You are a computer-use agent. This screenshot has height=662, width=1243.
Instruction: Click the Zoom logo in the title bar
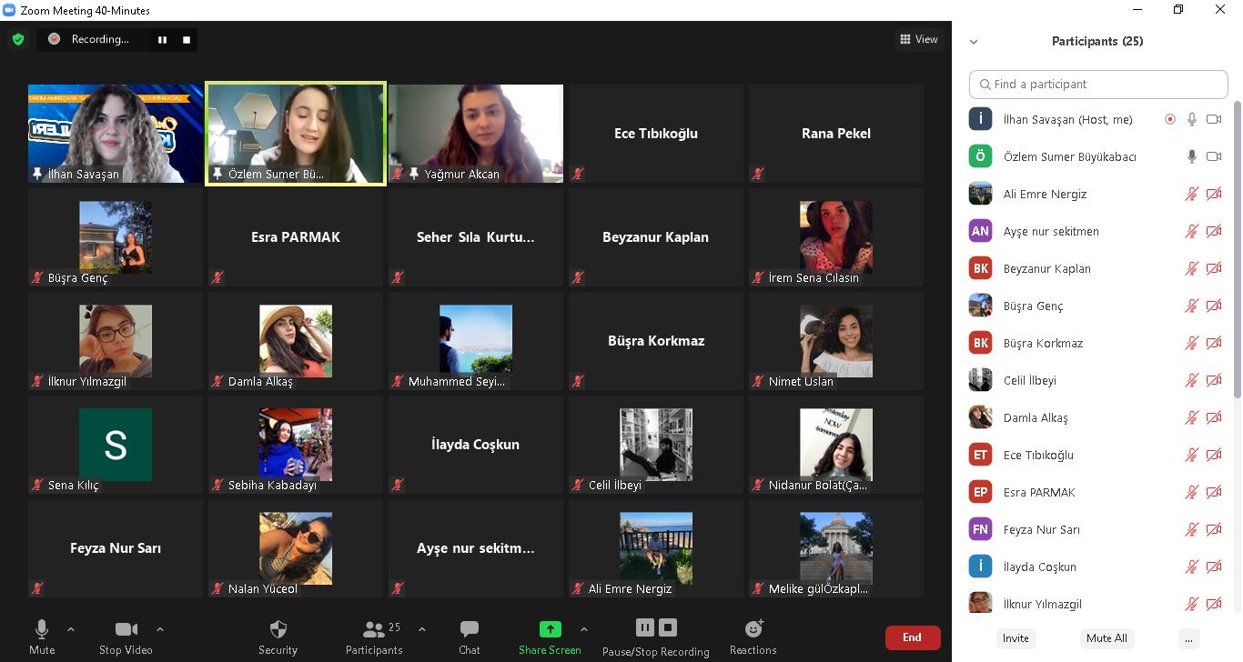click(9, 10)
